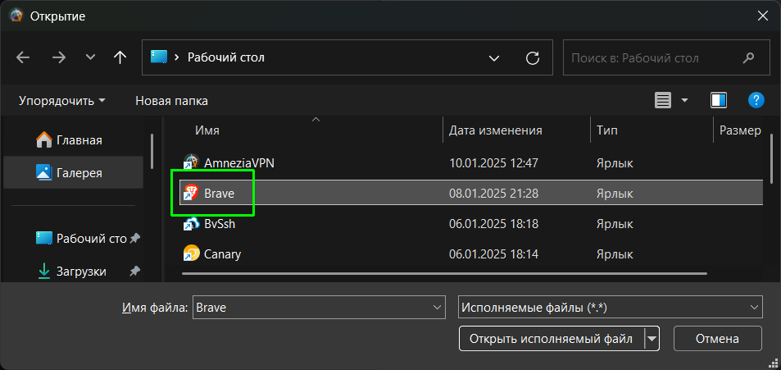Viewport: 781px width, 370px height.
Task: Select 'Галерея' in the navigation pane
Action: (73, 173)
